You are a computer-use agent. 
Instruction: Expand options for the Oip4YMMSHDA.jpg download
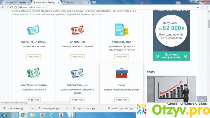[101, 108]
